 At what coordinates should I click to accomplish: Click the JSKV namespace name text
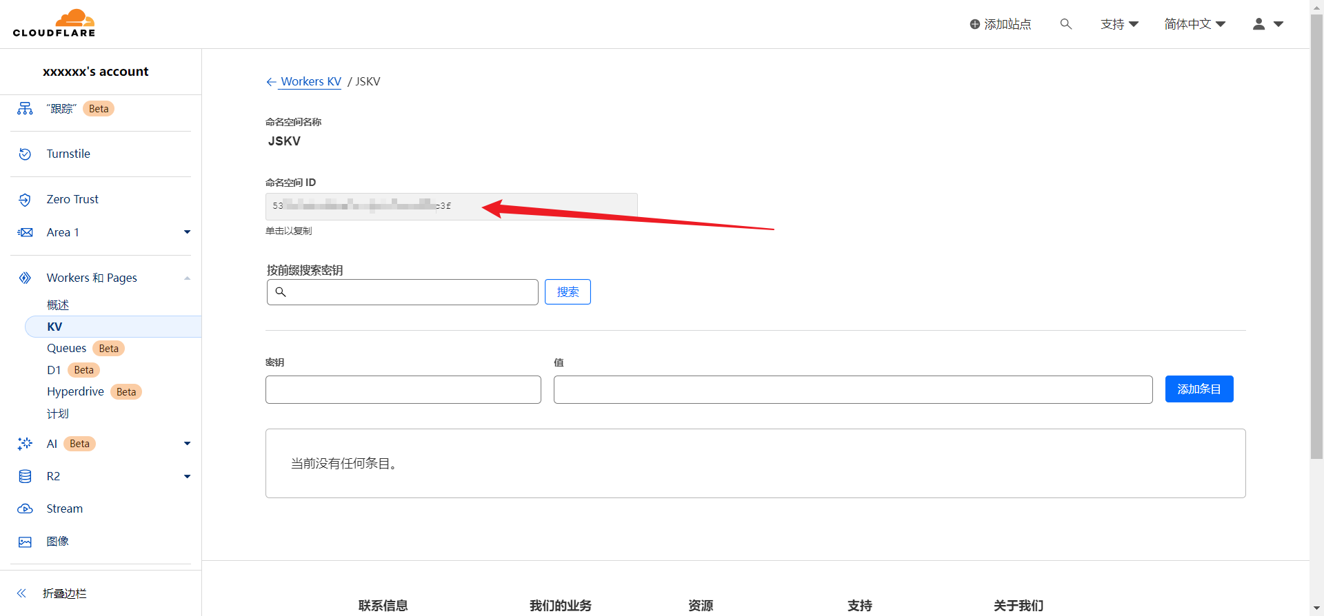pyautogui.click(x=284, y=141)
